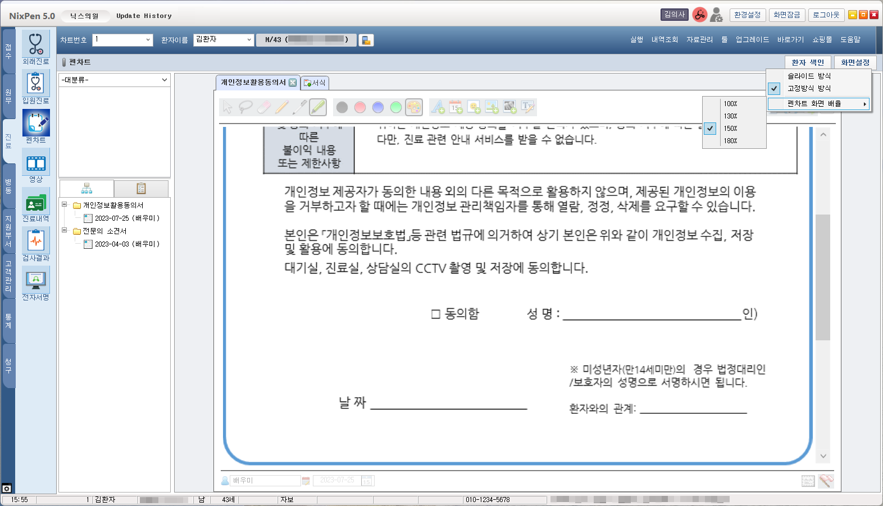Click the 전자서명 sidebar icon
Viewport: 883px width, 506px height.
[36, 284]
